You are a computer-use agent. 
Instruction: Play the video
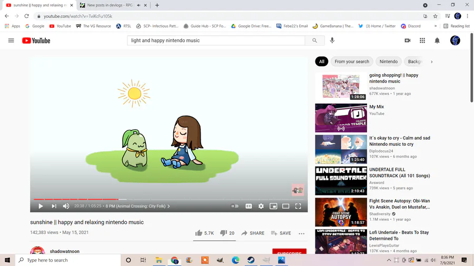tap(41, 206)
